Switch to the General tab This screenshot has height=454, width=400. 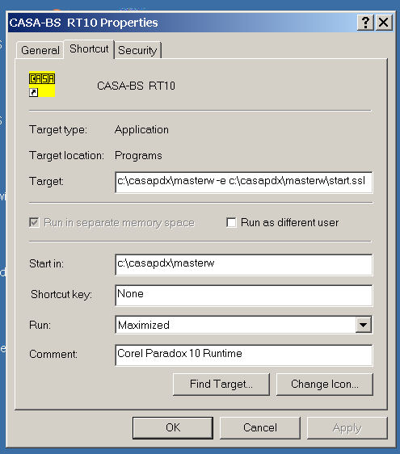[x=40, y=50]
